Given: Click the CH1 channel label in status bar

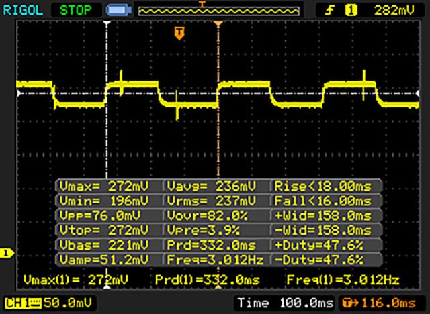Looking at the screenshot, I should pyautogui.click(x=23, y=303).
